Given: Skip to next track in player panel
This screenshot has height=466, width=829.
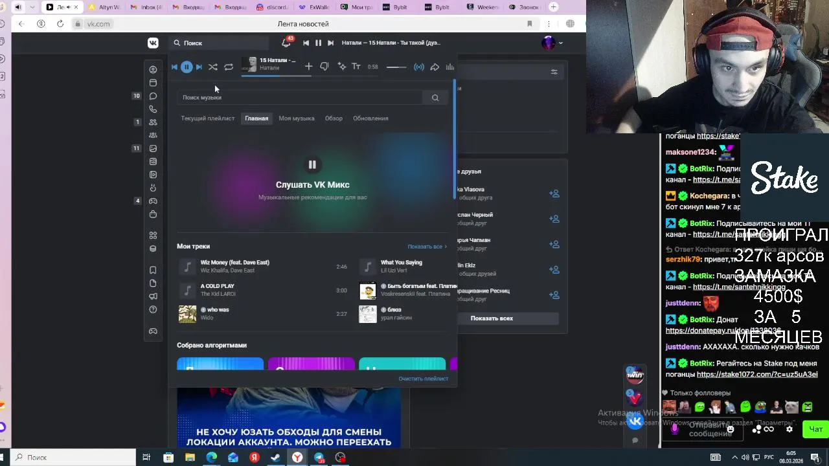Looking at the screenshot, I should (199, 67).
